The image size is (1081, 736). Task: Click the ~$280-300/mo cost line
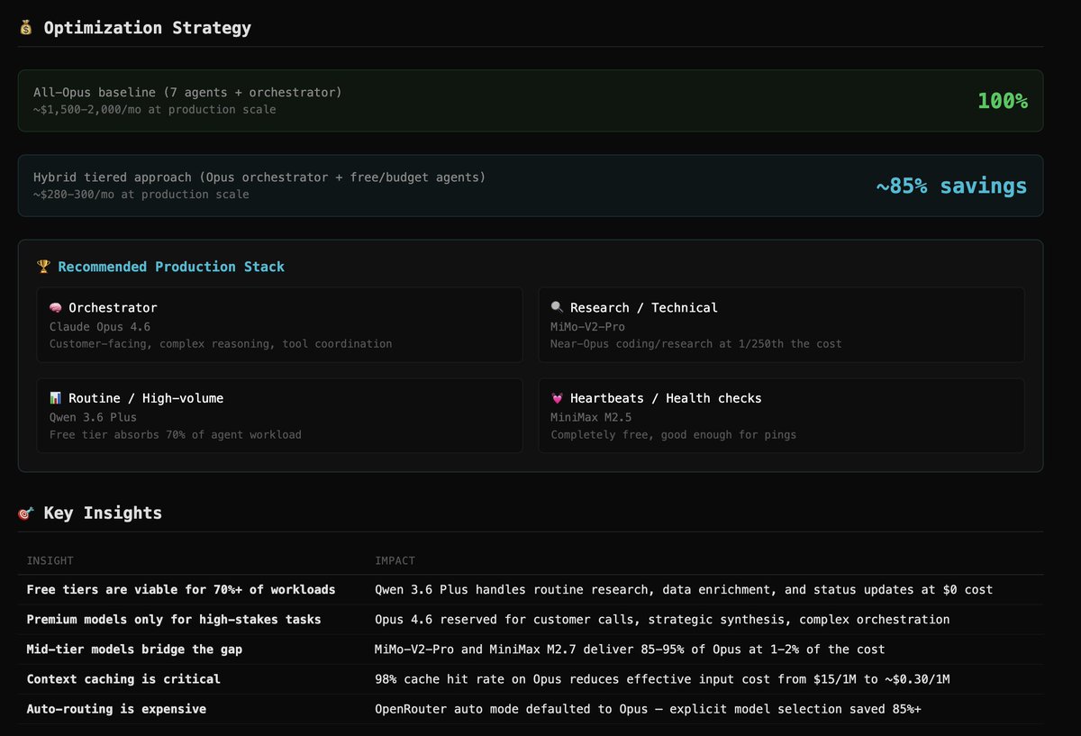pos(141,195)
